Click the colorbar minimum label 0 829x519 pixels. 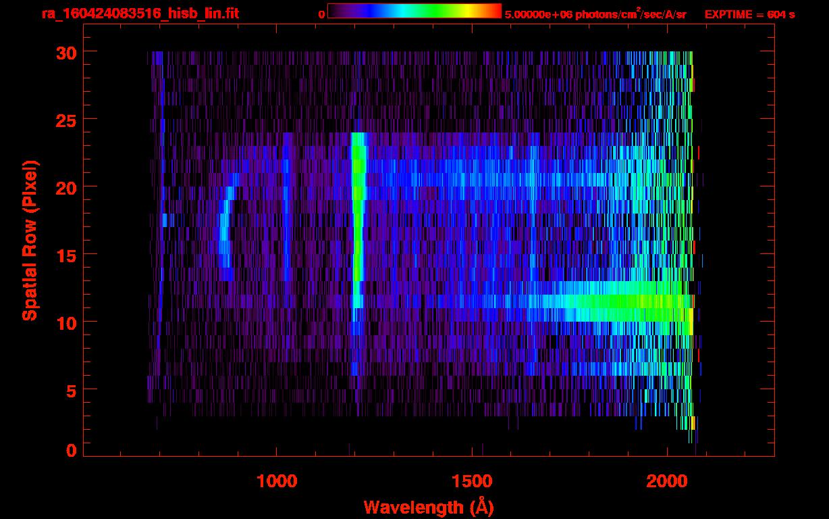(321, 14)
